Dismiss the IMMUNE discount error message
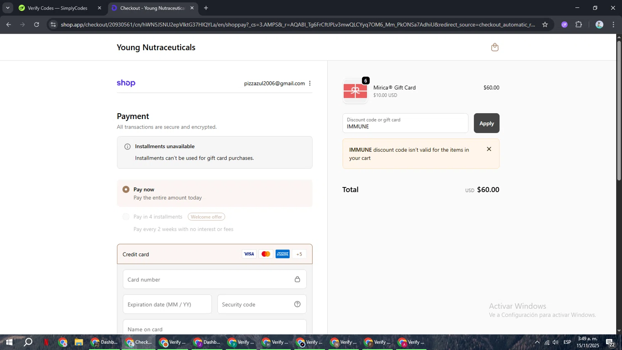The width and height of the screenshot is (622, 350). click(x=489, y=149)
